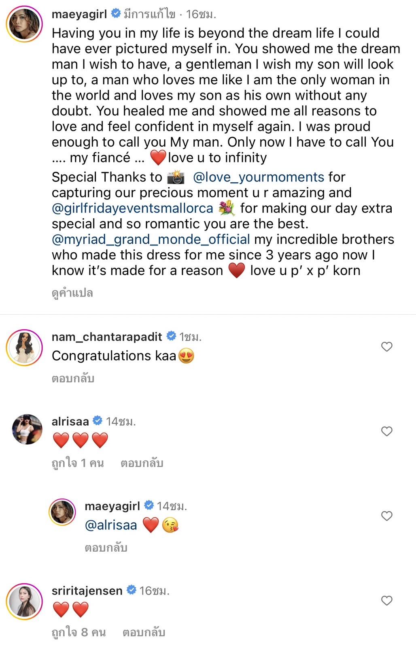Open the @myriad_grand_monde_official mention
416x646 pixels.
[151, 239]
